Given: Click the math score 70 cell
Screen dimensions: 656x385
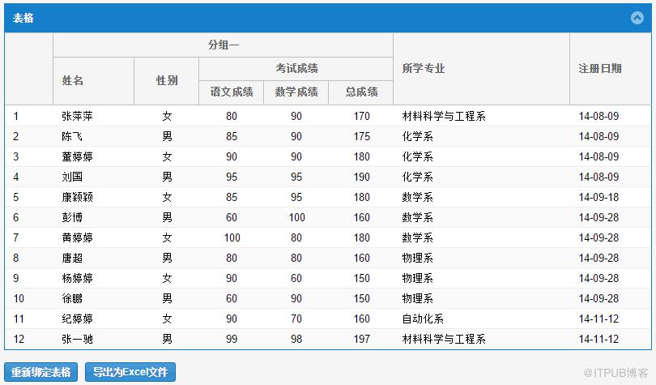Looking at the screenshot, I should tap(296, 319).
